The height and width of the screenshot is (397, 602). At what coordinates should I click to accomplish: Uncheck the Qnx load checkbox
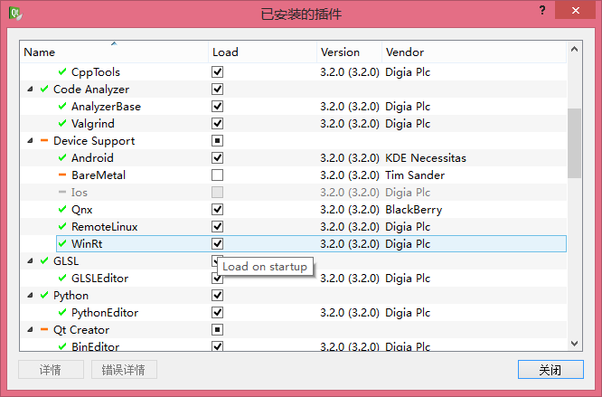pyautogui.click(x=217, y=209)
